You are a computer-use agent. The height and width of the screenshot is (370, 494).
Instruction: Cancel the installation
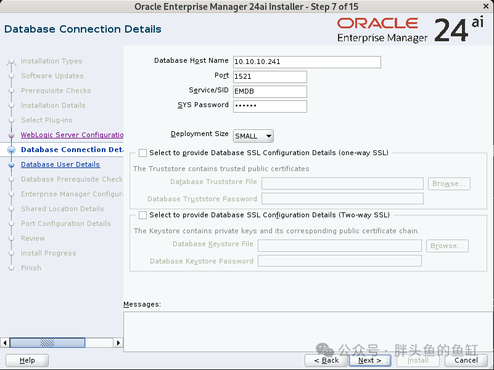coord(466,360)
